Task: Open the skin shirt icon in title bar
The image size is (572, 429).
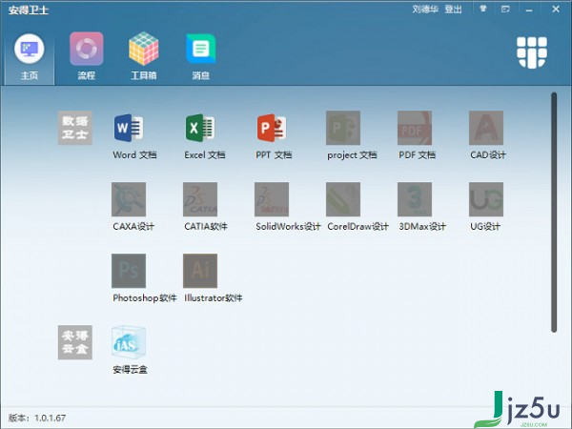Action: tap(483, 9)
